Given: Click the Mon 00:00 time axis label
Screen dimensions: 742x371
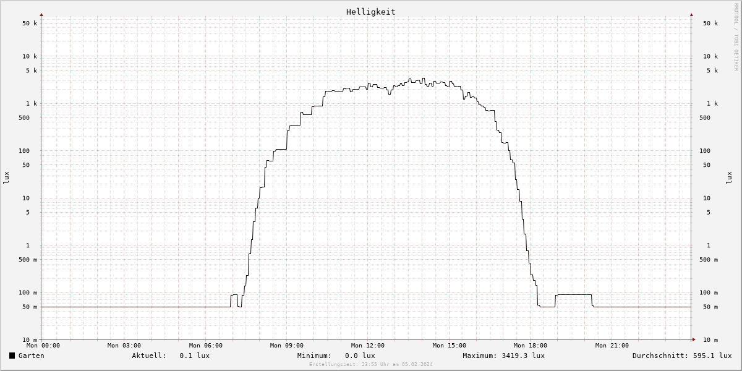Looking at the screenshot, I should point(43,346).
